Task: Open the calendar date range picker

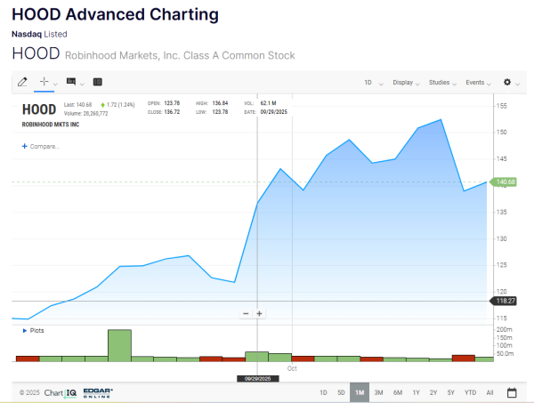Action: [512, 392]
